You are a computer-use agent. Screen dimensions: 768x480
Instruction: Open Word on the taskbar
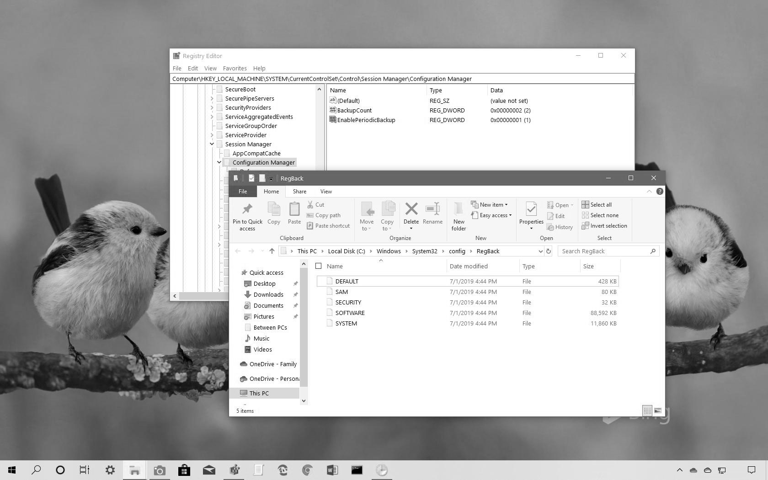[x=332, y=470]
